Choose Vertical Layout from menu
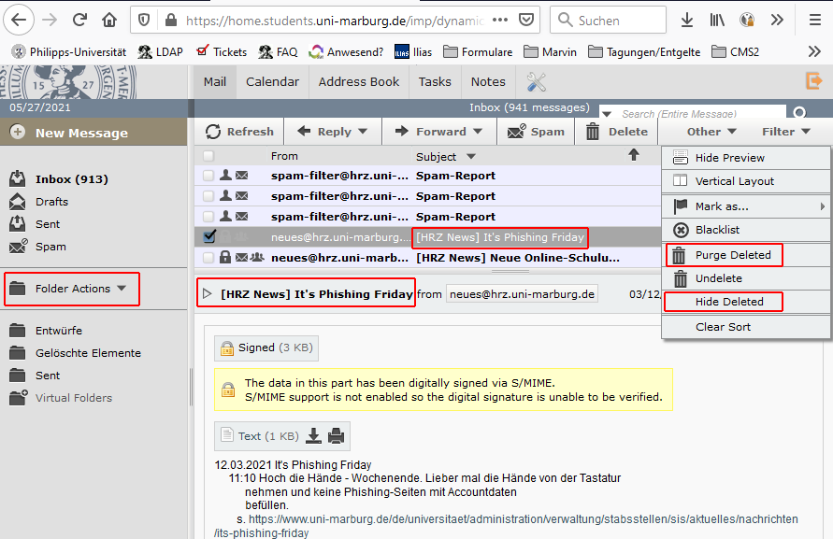 (x=746, y=181)
